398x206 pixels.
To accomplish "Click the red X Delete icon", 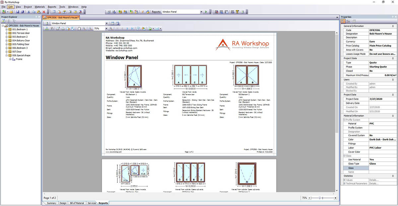I will tap(44, 12).
